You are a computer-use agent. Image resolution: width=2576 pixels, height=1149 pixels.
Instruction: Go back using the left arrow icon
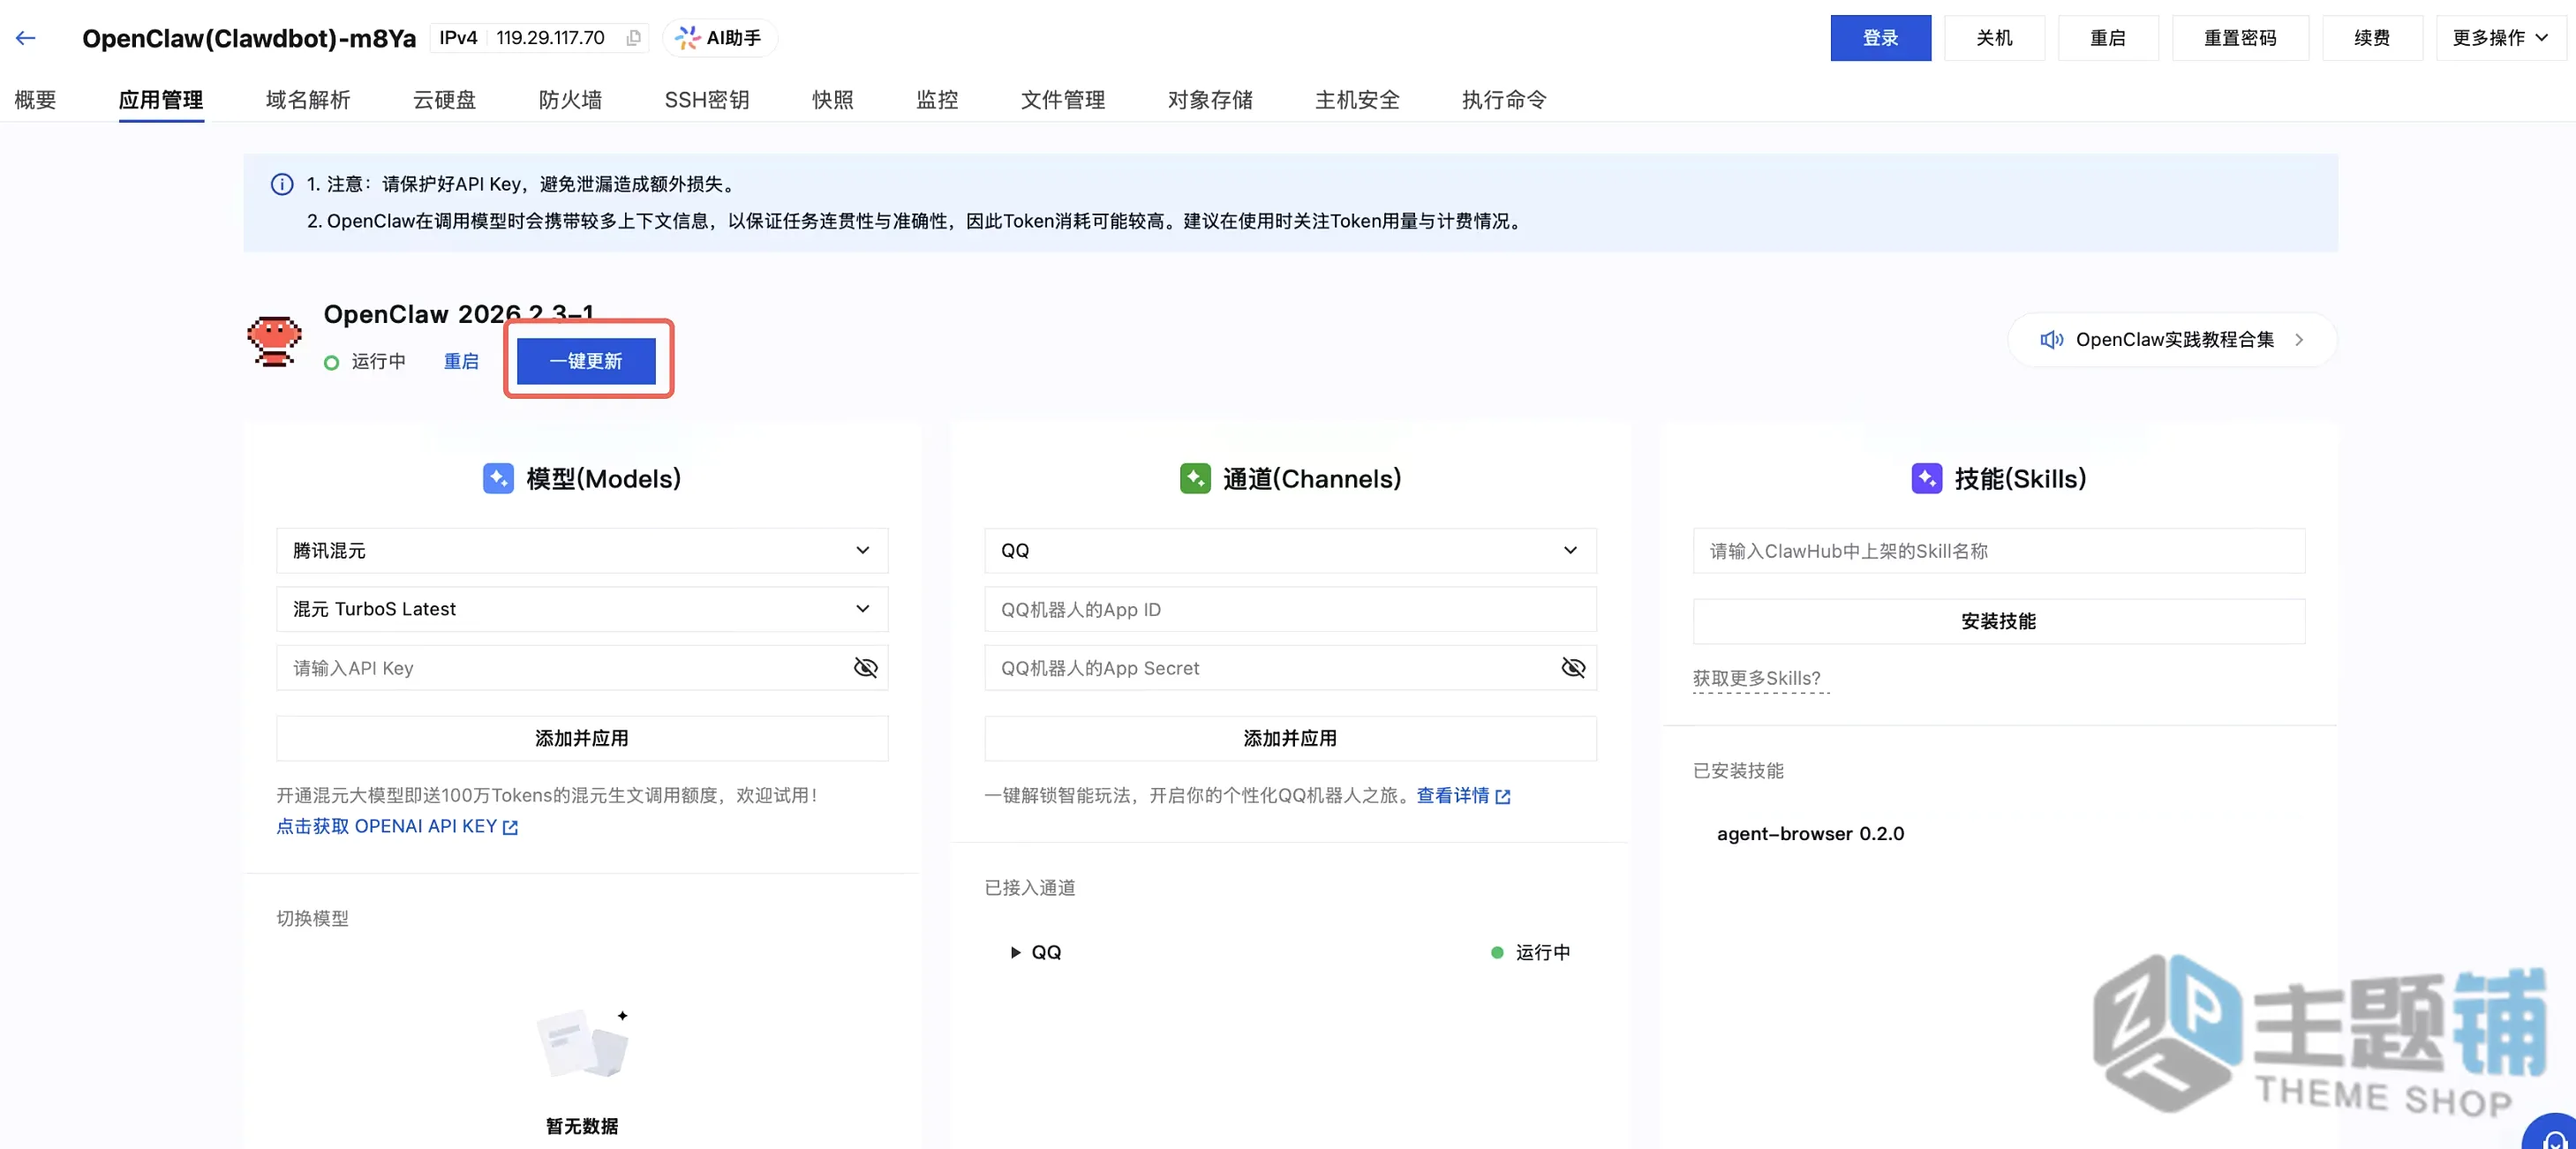coord(26,38)
